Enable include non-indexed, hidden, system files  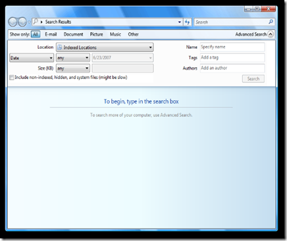click(12, 78)
